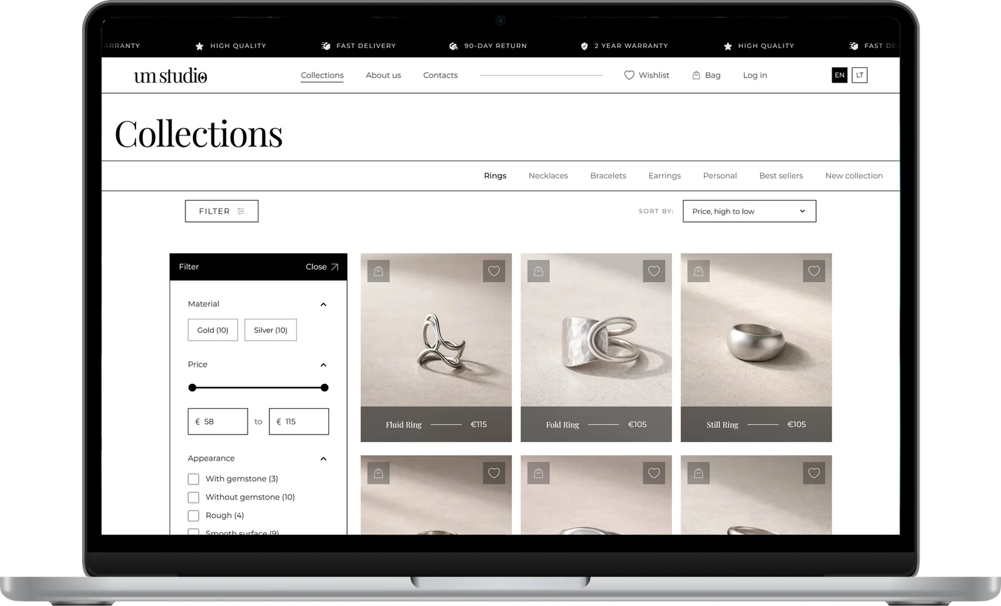Open the Bracelets category
Image resolution: width=1001 pixels, height=606 pixels.
pyautogui.click(x=609, y=176)
